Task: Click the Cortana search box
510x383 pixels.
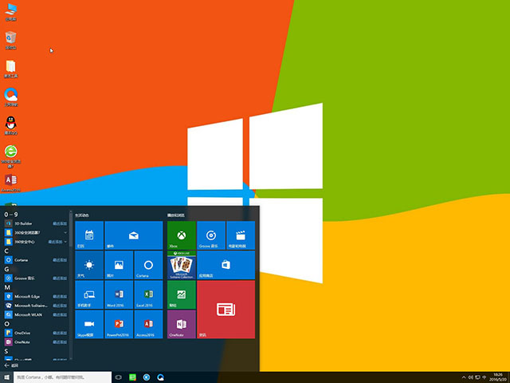Action: tap(60, 377)
